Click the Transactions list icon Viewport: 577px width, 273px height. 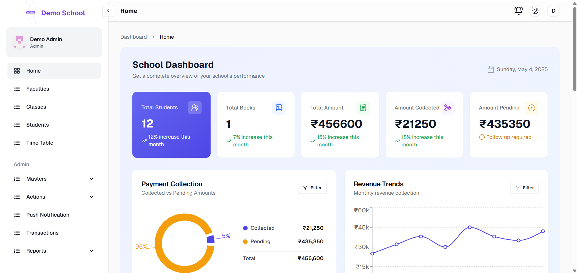point(17,233)
